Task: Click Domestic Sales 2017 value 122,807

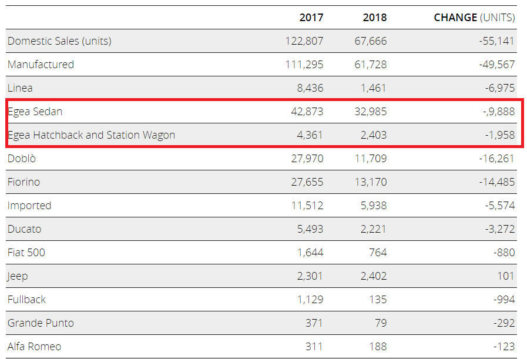Action: (304, 41)
